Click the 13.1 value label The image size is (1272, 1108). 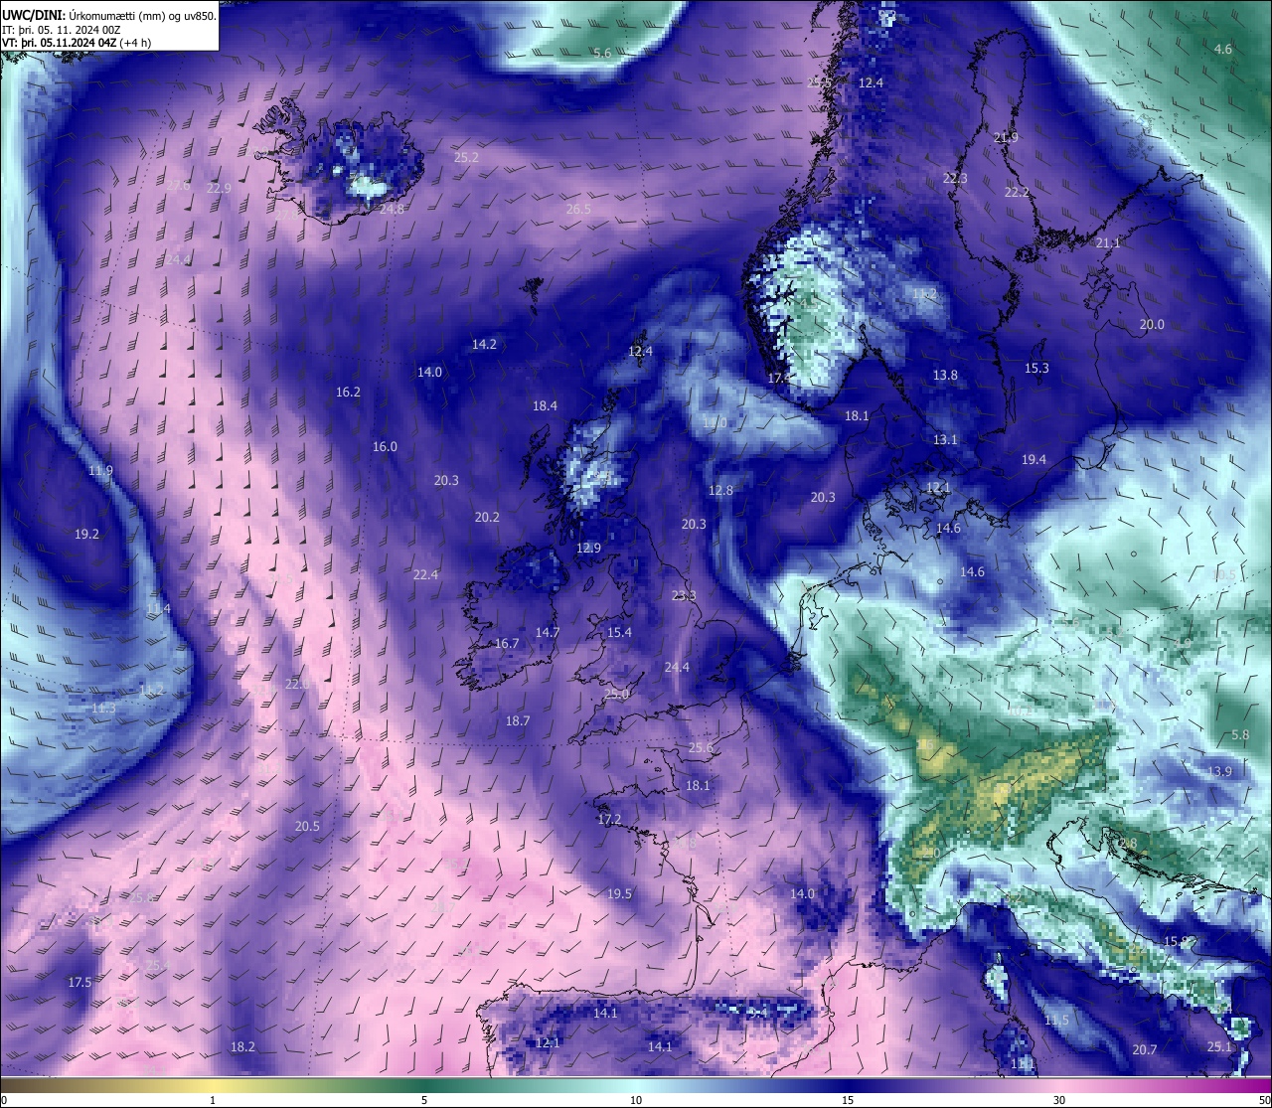tap(945, 439)
